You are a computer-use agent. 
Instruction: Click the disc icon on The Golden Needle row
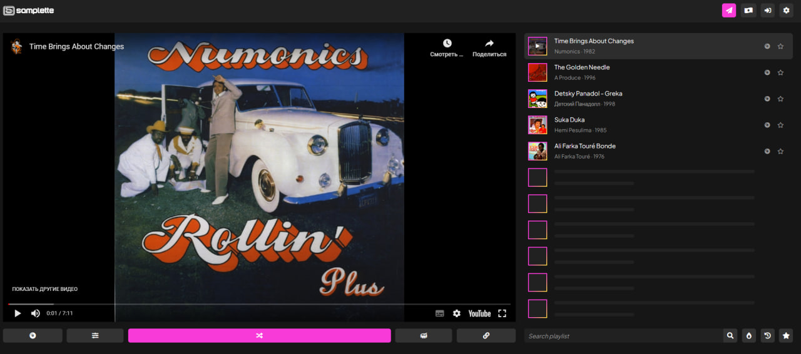click(x=767, y=72)
